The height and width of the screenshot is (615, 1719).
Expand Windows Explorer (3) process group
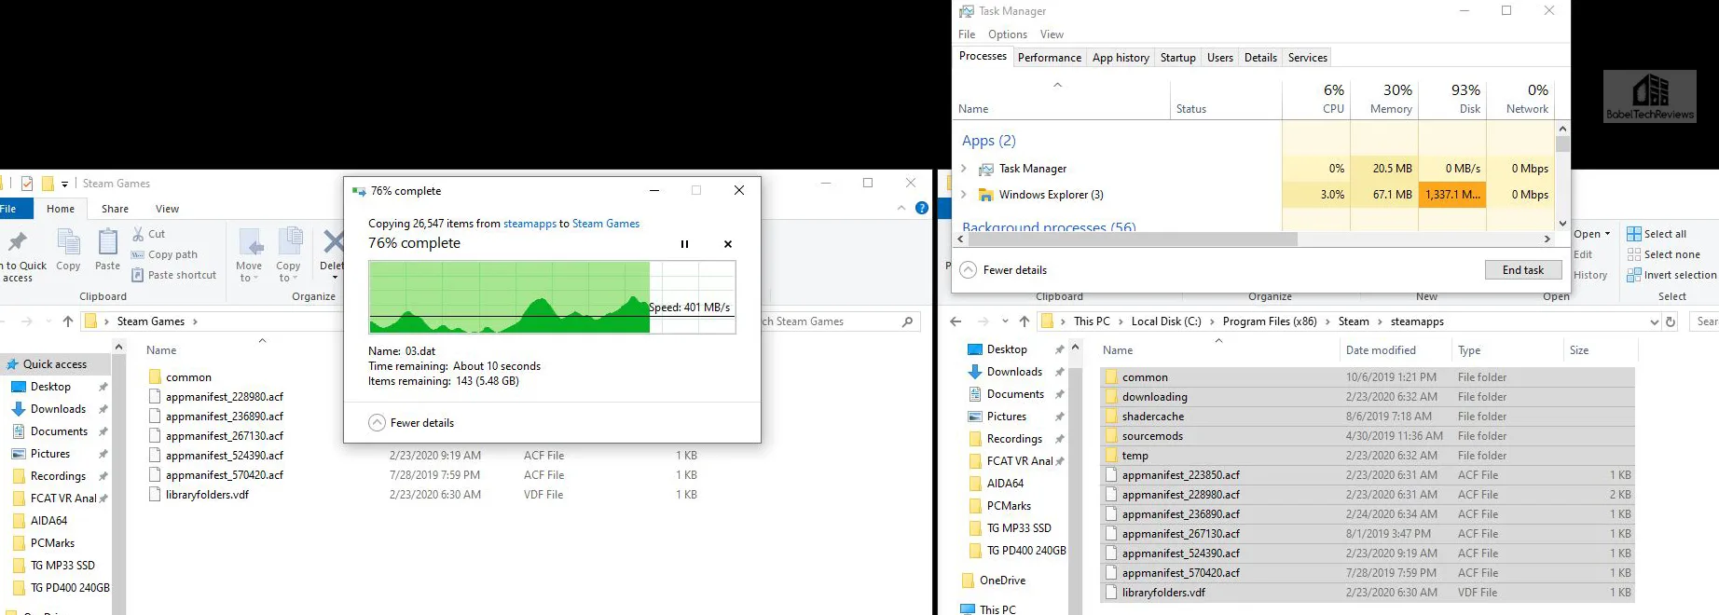964,195
